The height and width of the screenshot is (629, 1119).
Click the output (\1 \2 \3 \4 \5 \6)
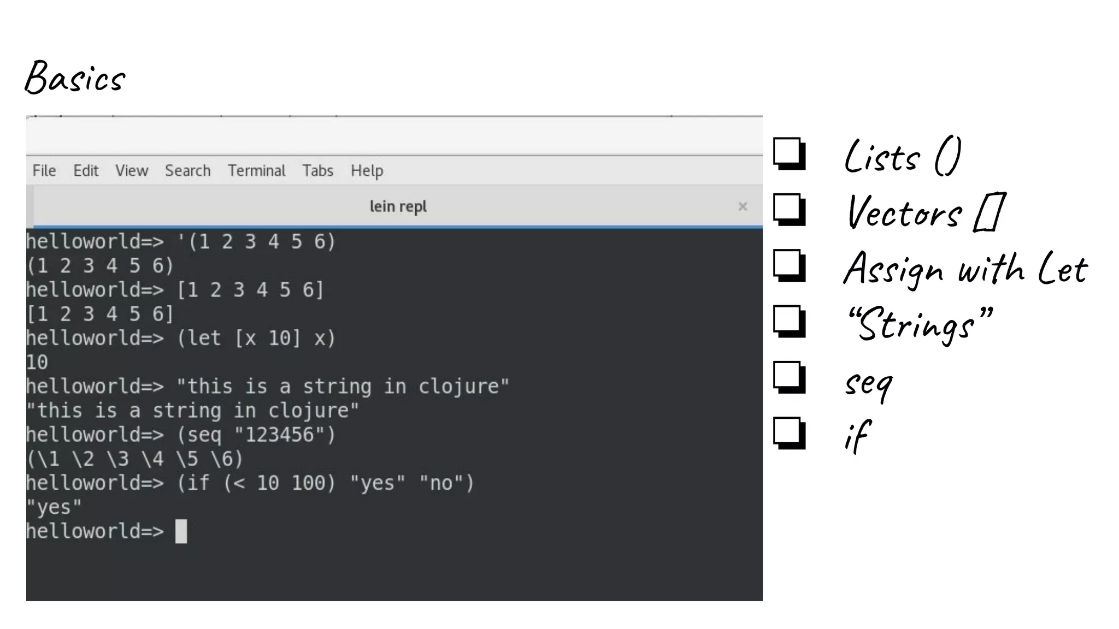pyautogui.click(x=134, y=459)
